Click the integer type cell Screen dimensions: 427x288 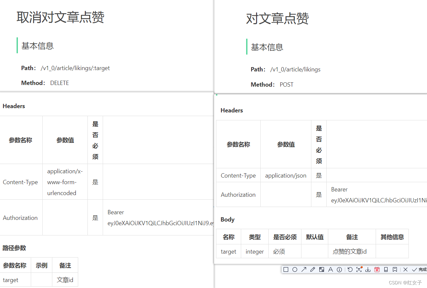click(255, 252)
